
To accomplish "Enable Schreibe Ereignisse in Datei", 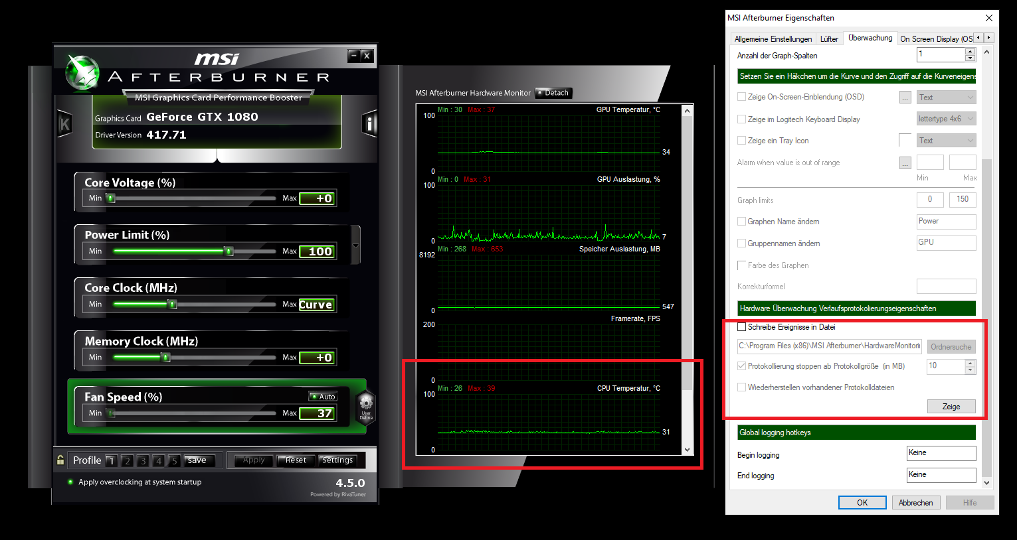I will 741,327.
